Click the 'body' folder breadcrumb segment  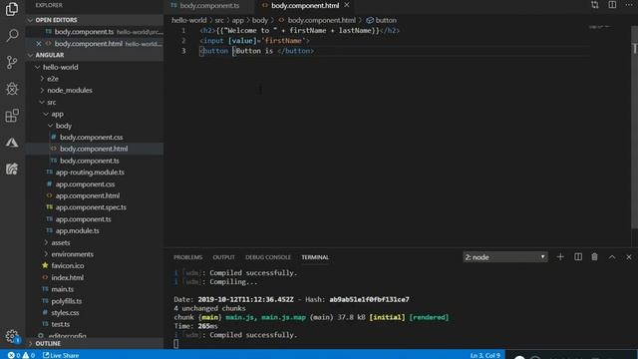tap(260, 20)
